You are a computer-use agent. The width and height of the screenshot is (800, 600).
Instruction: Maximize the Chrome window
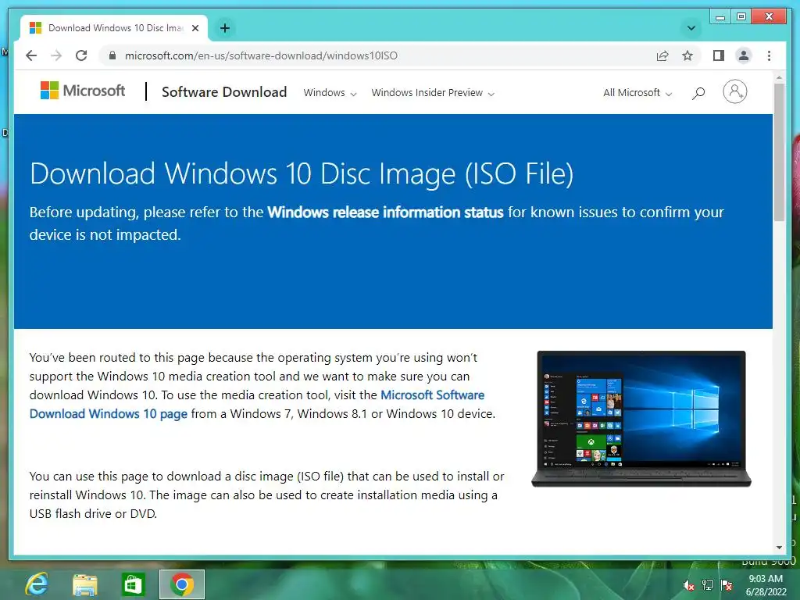tap(741, 17)
